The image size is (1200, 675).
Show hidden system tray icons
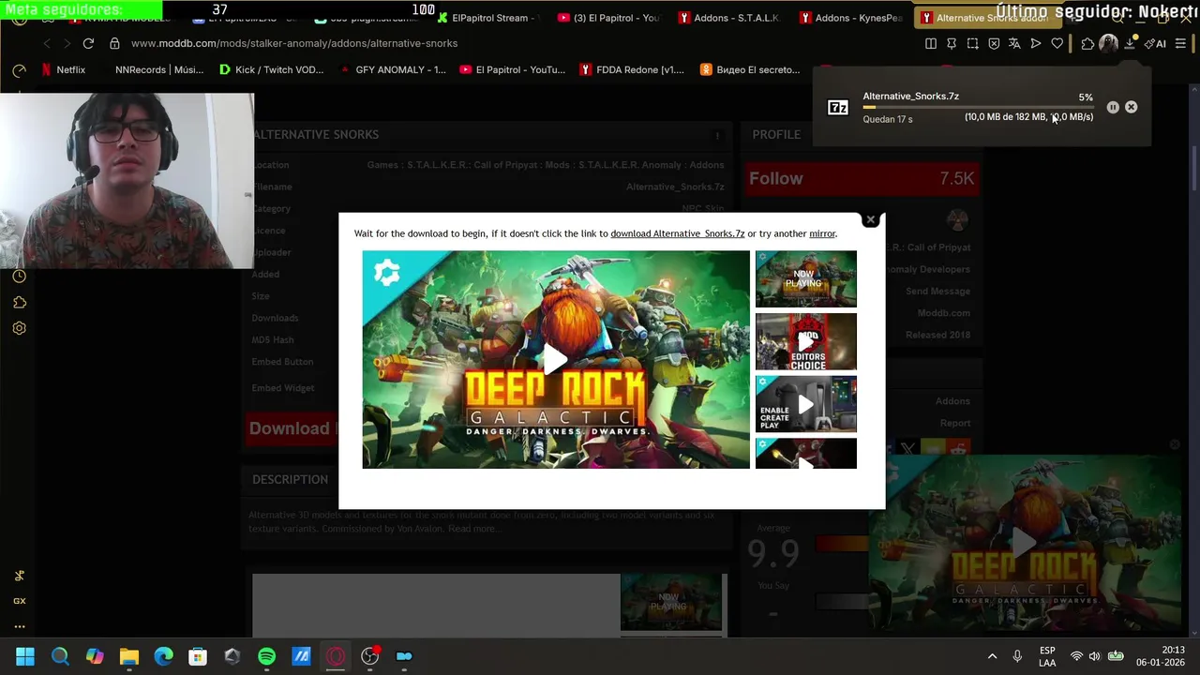tap(992, 656)
